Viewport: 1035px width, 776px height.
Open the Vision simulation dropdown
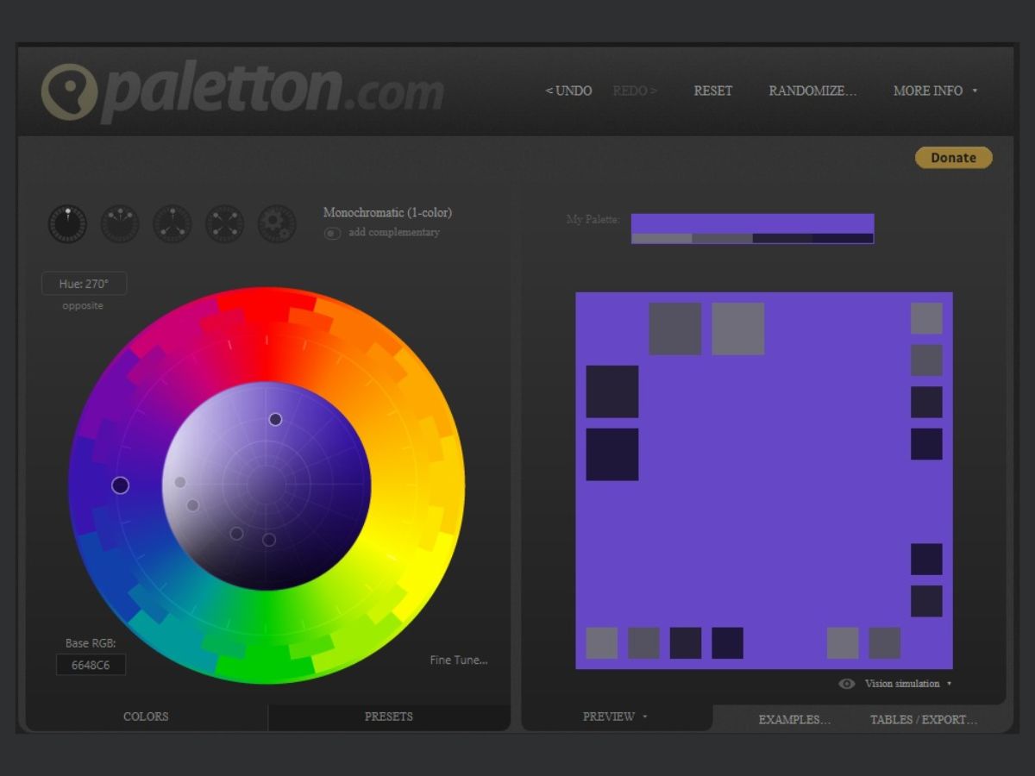[908, 684]
